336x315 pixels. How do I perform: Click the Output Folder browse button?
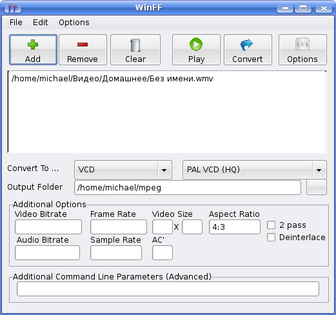click(x=317, y=187)
